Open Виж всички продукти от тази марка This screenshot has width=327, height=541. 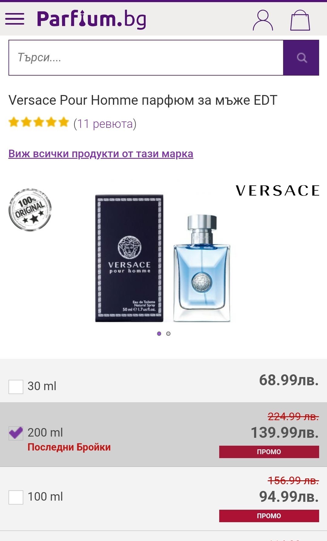pyautogui.click(x=101, y=154)
